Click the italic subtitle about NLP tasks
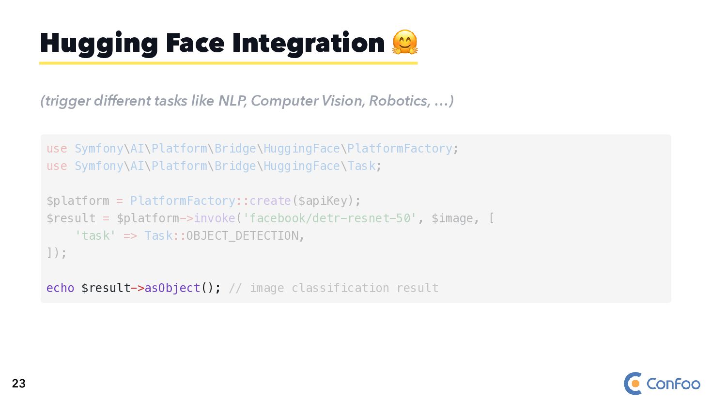712x401 pixels. (247, 101)
